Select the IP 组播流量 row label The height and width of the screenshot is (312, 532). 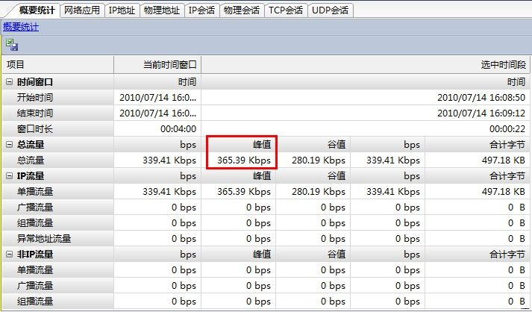pyautogui.click(x=35, y=223)
